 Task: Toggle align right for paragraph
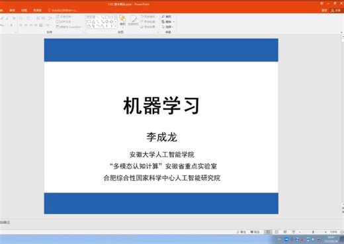tap(31, 25)
